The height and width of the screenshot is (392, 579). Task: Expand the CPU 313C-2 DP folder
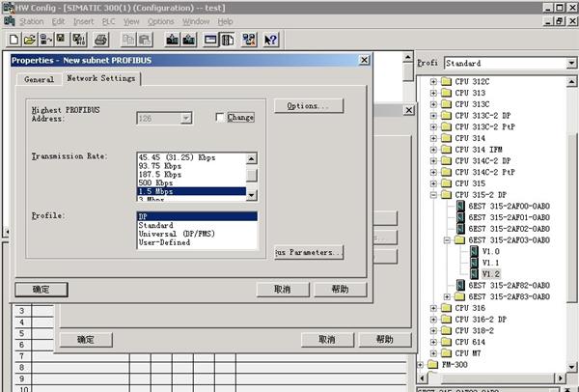point(433,116)
